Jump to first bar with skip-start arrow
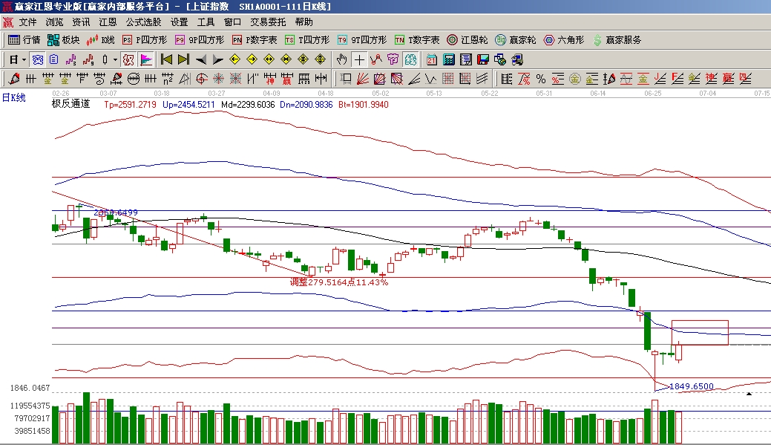This screenshot has height=445, width=771. tap(166, 59)
